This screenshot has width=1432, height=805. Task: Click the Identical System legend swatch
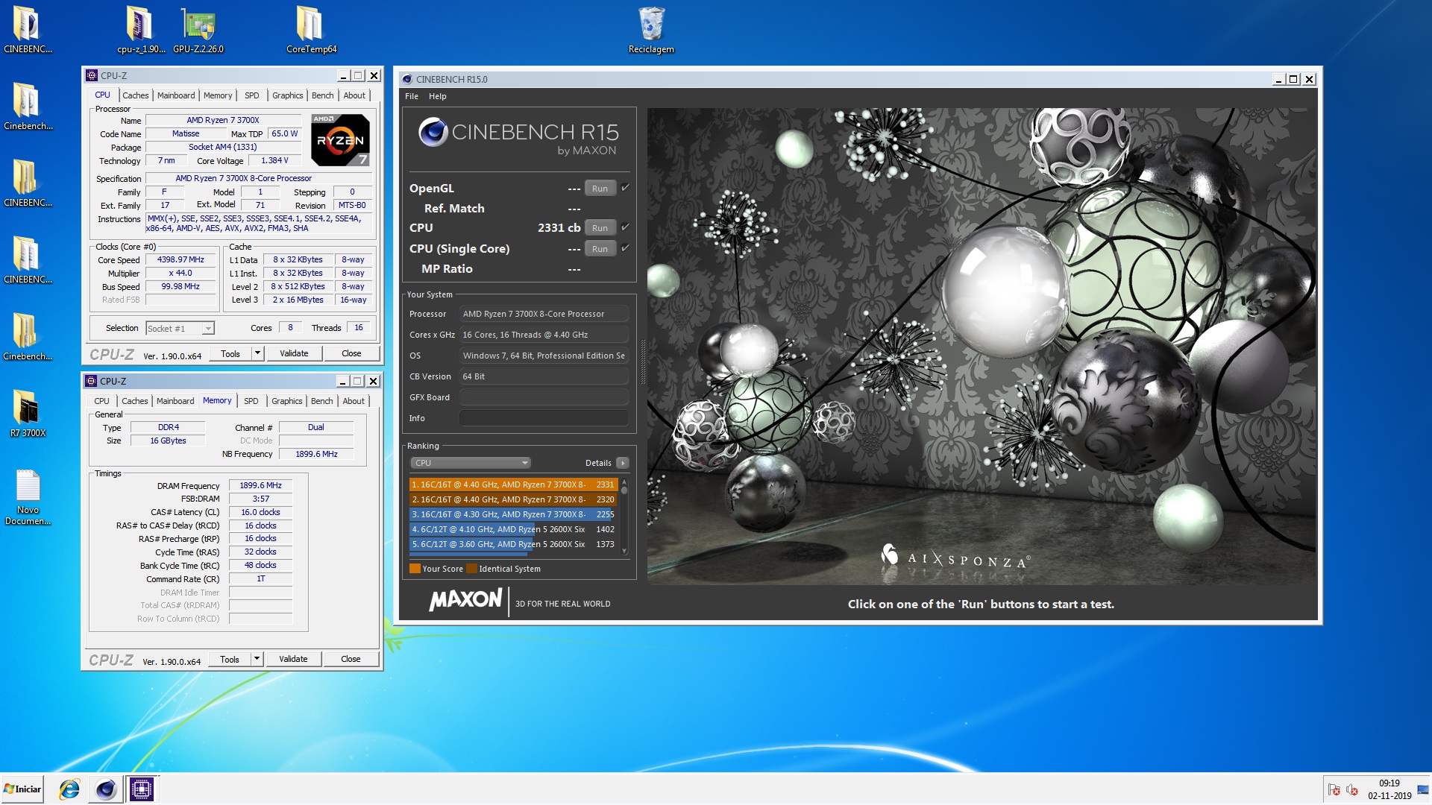[471, 569]
